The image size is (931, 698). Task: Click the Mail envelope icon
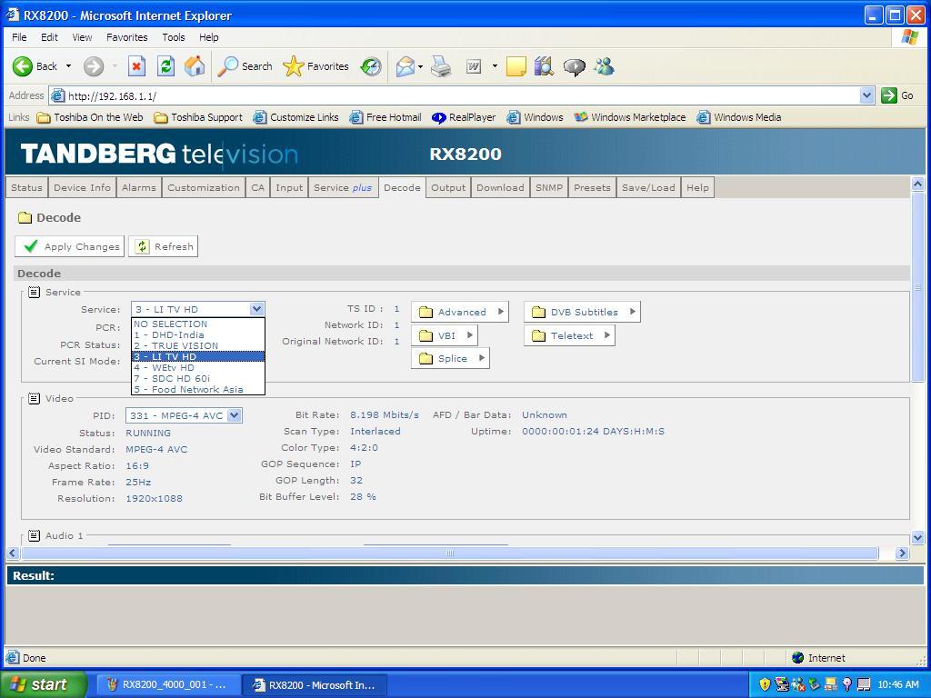click(x=405, y=66)
